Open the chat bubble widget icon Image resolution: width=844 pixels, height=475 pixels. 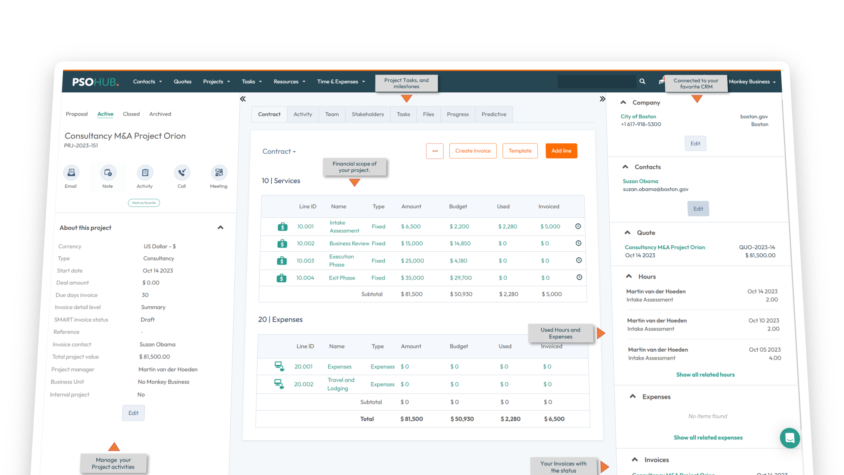pos(790,438)
